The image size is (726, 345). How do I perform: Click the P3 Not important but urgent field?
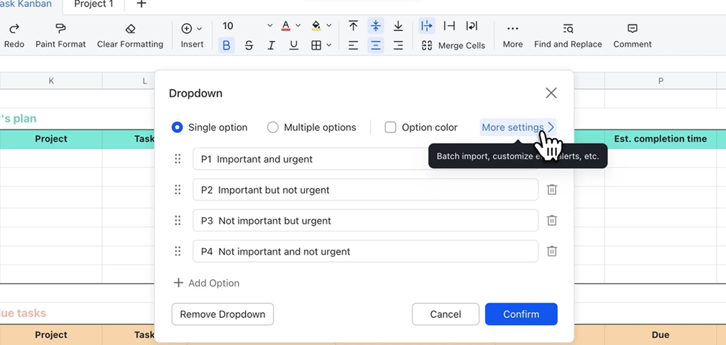pos(365,221)
